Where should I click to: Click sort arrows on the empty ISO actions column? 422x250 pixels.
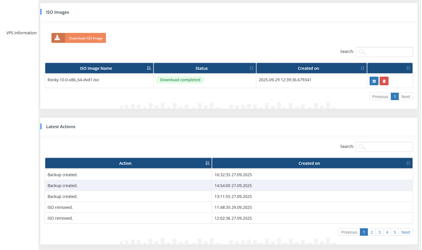pyautogui.click(x=408, y=68)
